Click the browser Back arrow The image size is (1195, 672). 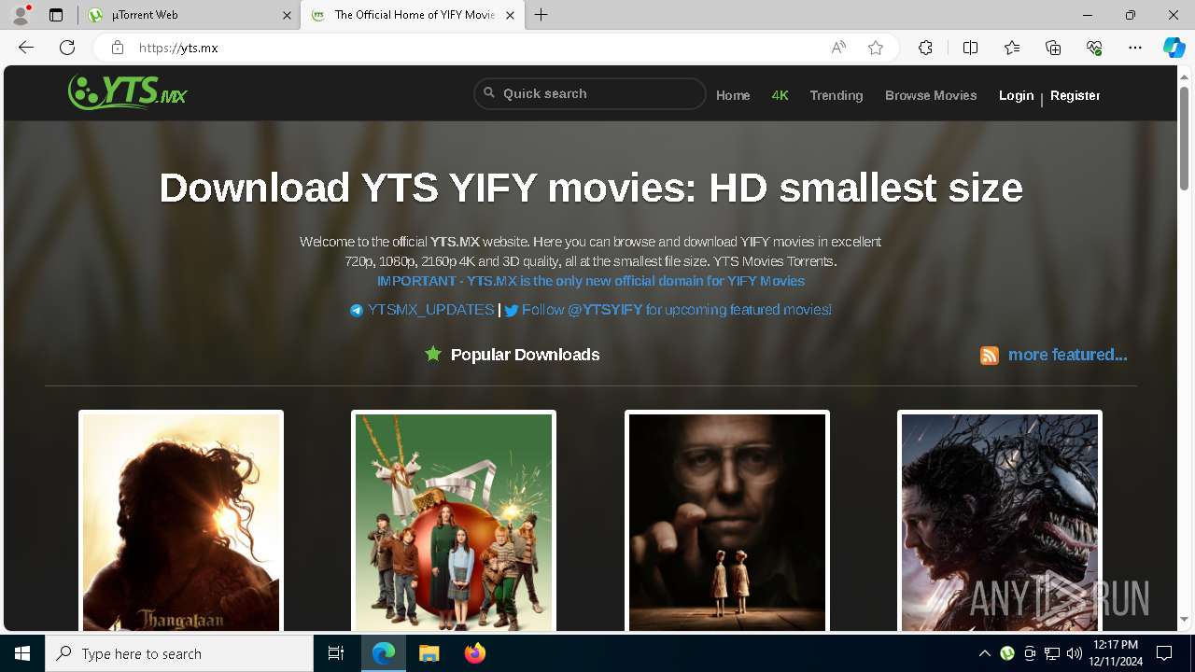click(26, 48)
